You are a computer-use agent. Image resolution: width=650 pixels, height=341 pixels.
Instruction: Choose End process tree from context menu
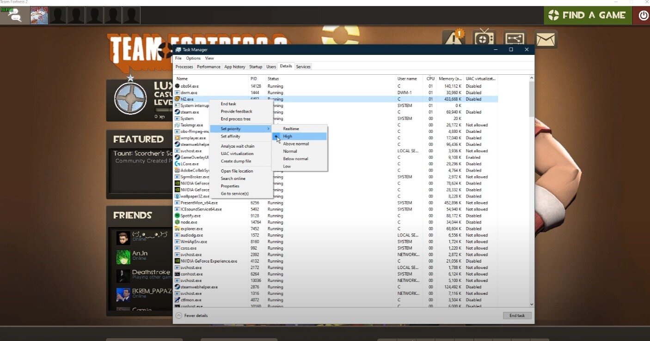coord(235,119)
